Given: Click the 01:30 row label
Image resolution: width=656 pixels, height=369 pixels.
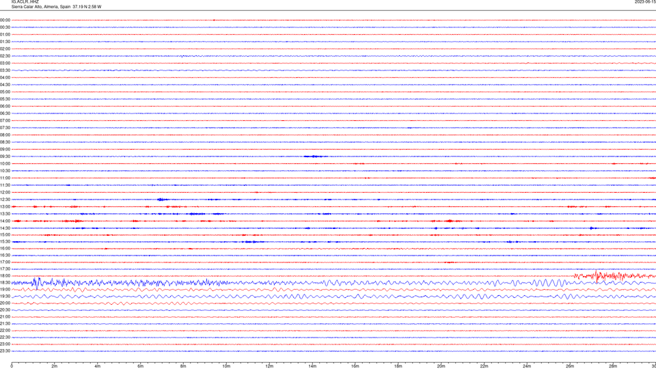Looking at the screenshot, I should coord(5,42).
